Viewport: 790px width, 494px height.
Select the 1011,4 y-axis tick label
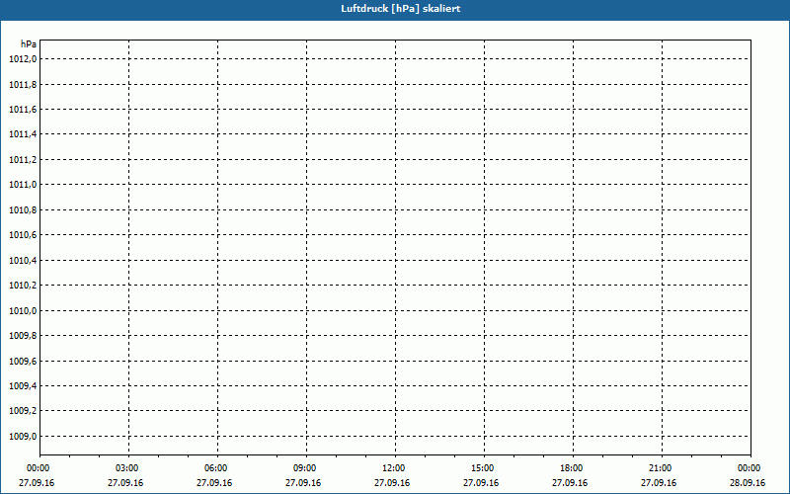[23, 134]
